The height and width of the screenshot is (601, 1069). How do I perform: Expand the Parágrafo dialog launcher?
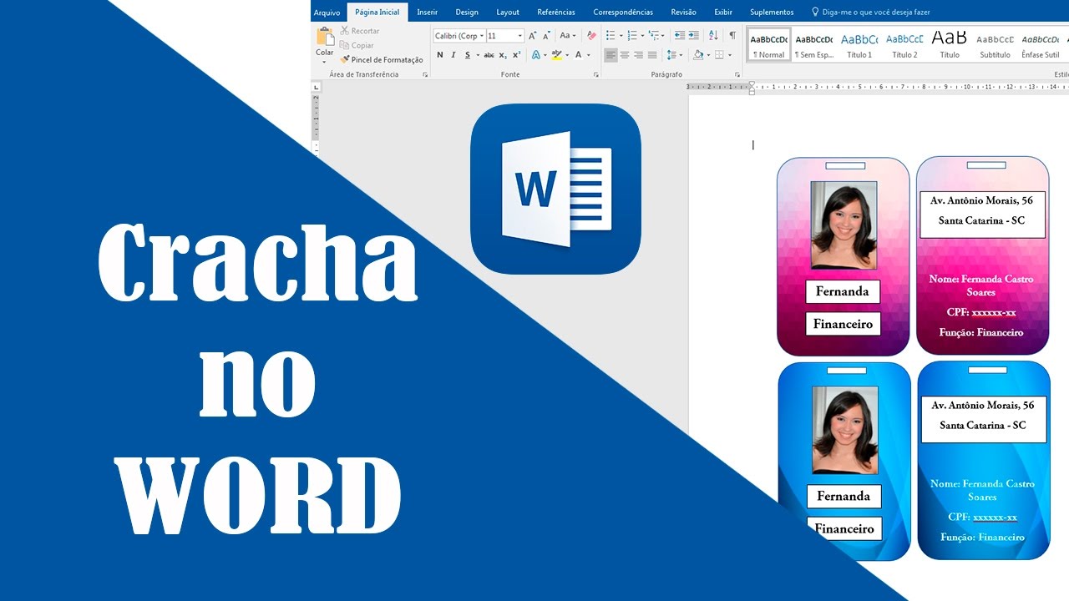[x=737, y=74]
